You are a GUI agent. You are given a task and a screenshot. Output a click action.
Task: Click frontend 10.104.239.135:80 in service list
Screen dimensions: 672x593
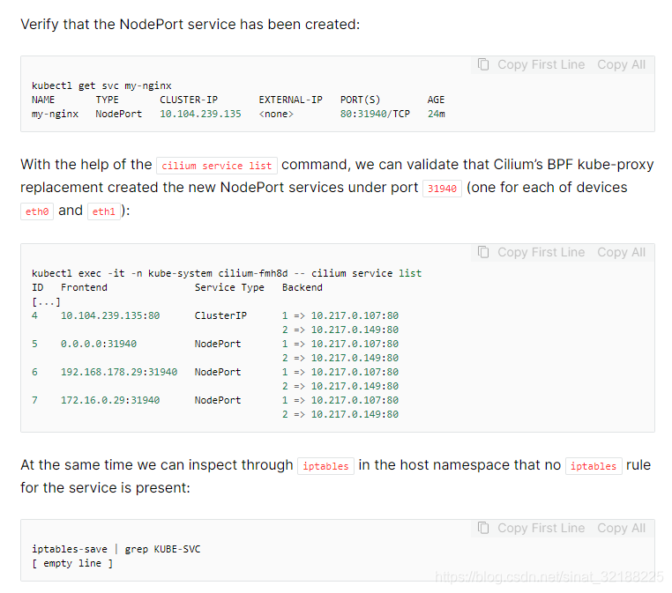pyautogui.click(x=110, y=315)
